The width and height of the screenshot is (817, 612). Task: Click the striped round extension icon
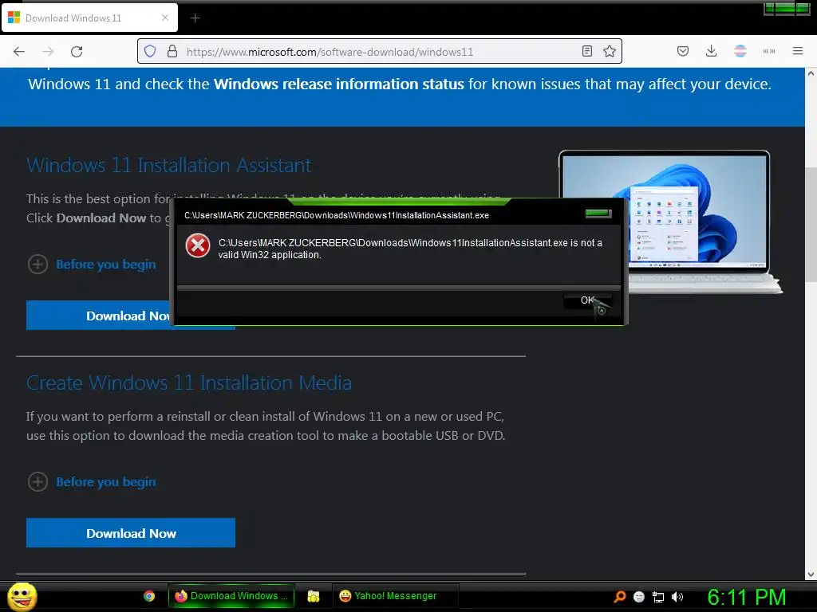pyautogui.click(x=740, y=51)
